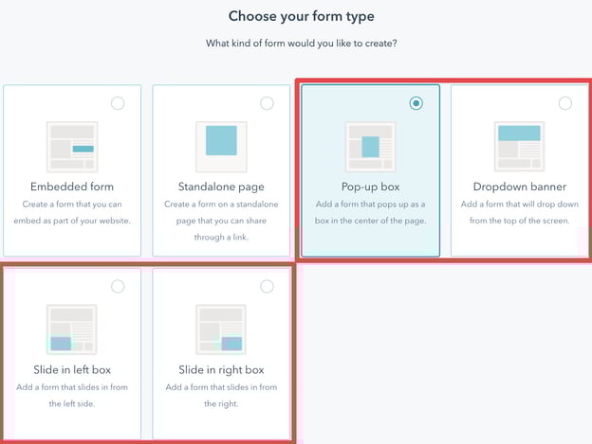Viewport: 592px width, 444px height.
Task: Click the "Slide in right box" title
Action: point(220,369)
